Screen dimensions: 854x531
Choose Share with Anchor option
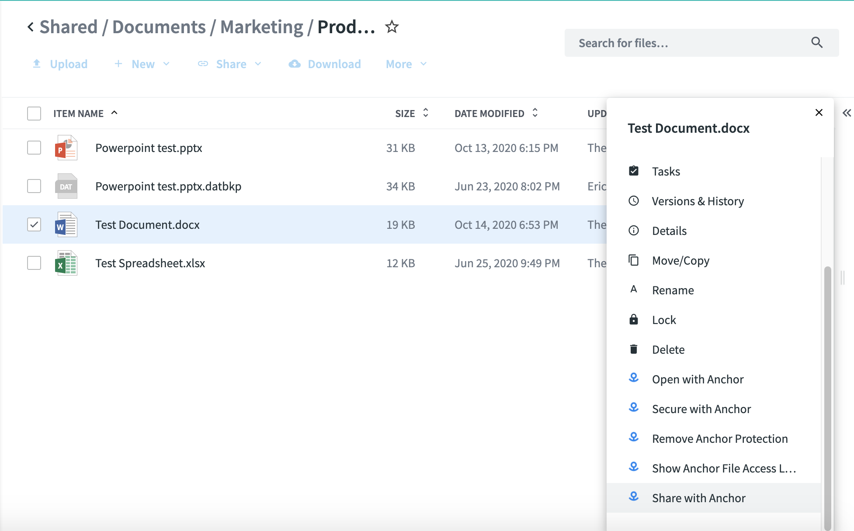point(698,498)
